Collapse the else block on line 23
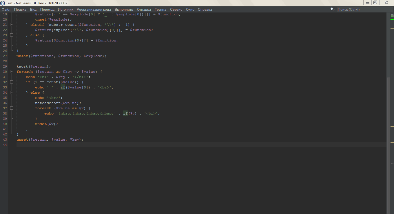The width and height of the screenshot is (394, 214). pos(12,35)
